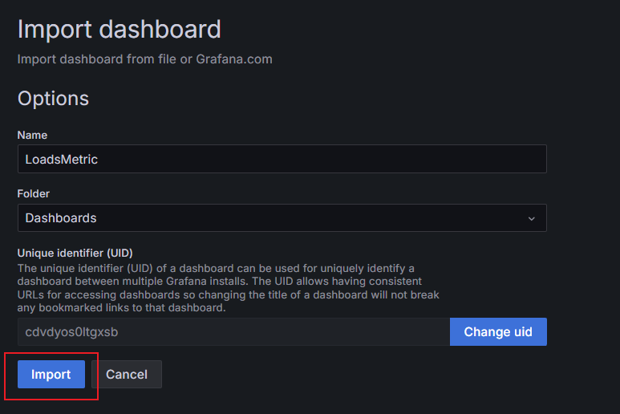620x414 pixels.
Task: Click the Grafana.com text in subtitle
Action: tap(234, 59)
